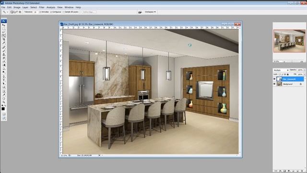This screenshot has width=307, height=173.
Task: Click the Layers Opacity value field
Action: [300, 70]
